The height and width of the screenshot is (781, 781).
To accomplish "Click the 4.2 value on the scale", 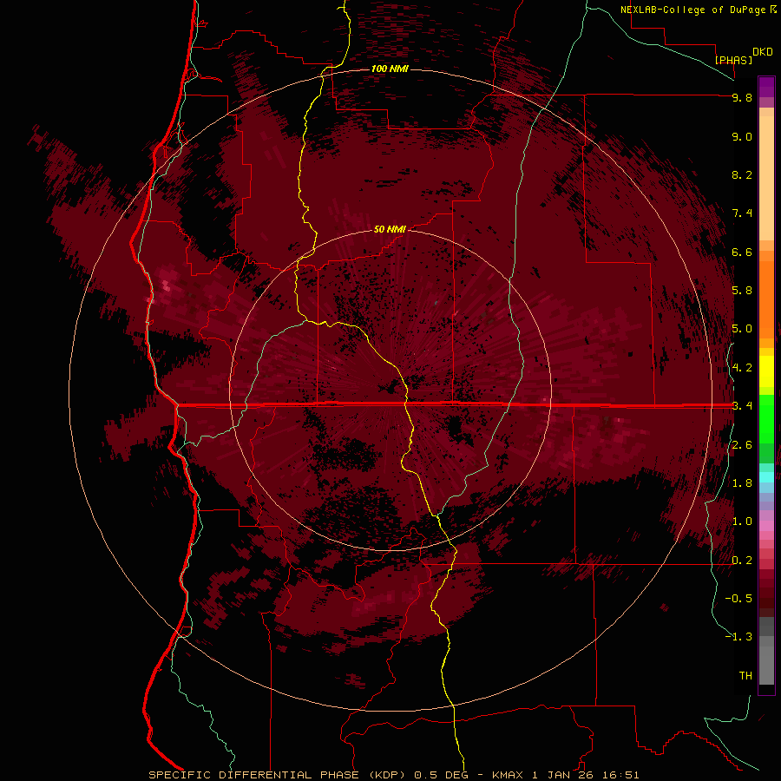I will [742, 368].
